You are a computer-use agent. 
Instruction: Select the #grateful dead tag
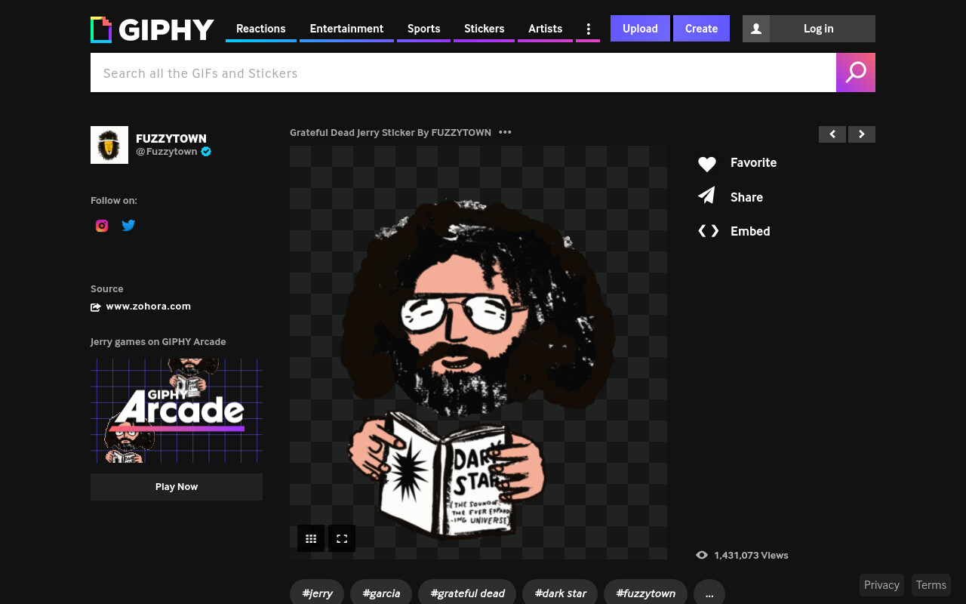[x=467, y=593]
